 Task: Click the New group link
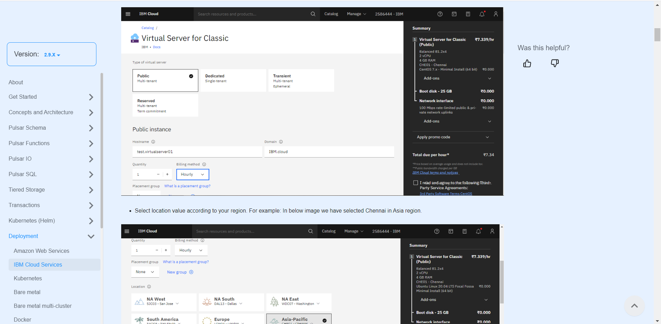point(177,272)
